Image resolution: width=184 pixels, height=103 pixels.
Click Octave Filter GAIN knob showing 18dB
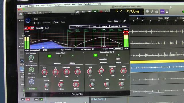(x=45, y=72)
